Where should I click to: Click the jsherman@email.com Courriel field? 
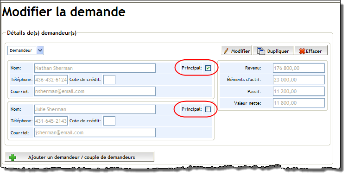pos(95,132)
